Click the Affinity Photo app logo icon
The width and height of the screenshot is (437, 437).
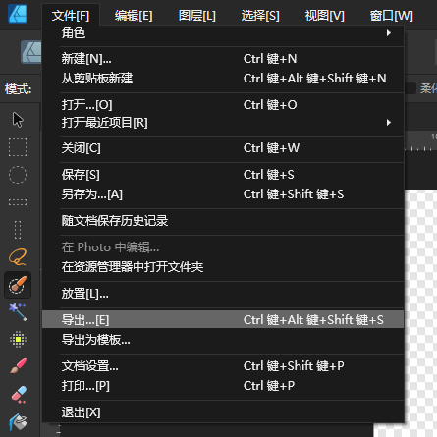[x=18, y=14]
